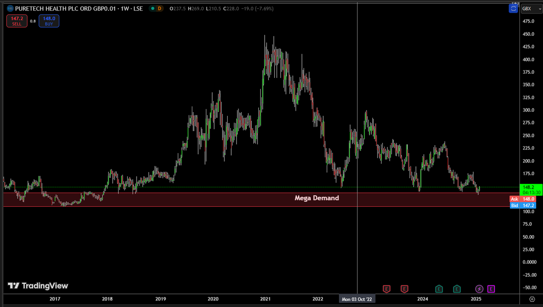Click the red SELL 147.2 button
This screenshot has width=543, height=307.
coord(17,21)
